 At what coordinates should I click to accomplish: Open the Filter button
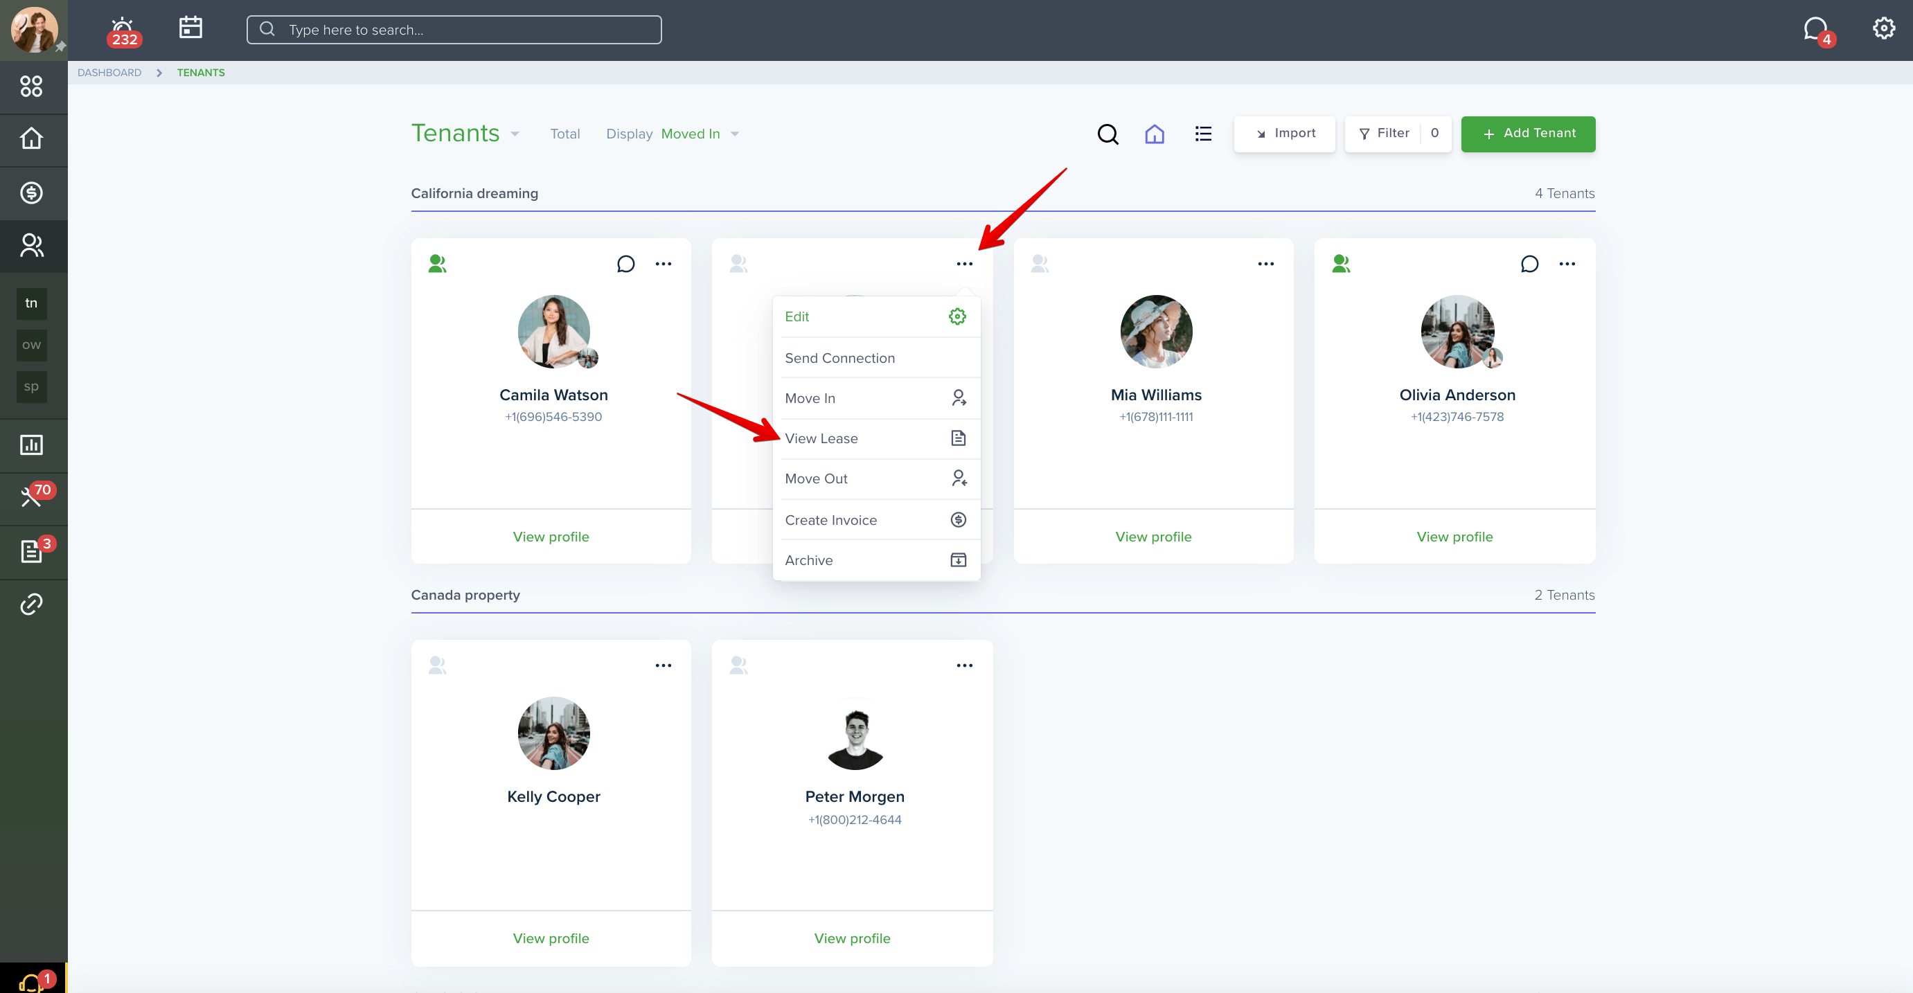pos(1398,134)
